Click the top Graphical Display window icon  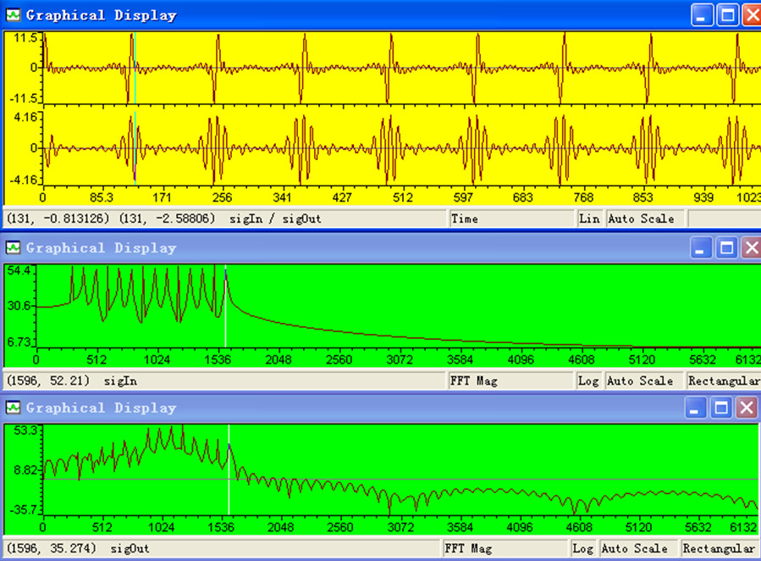point(13,15)
